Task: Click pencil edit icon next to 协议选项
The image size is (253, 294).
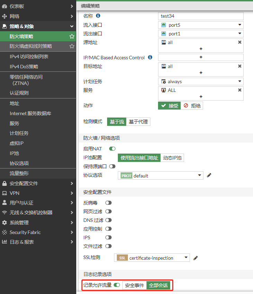Action: 209,175
